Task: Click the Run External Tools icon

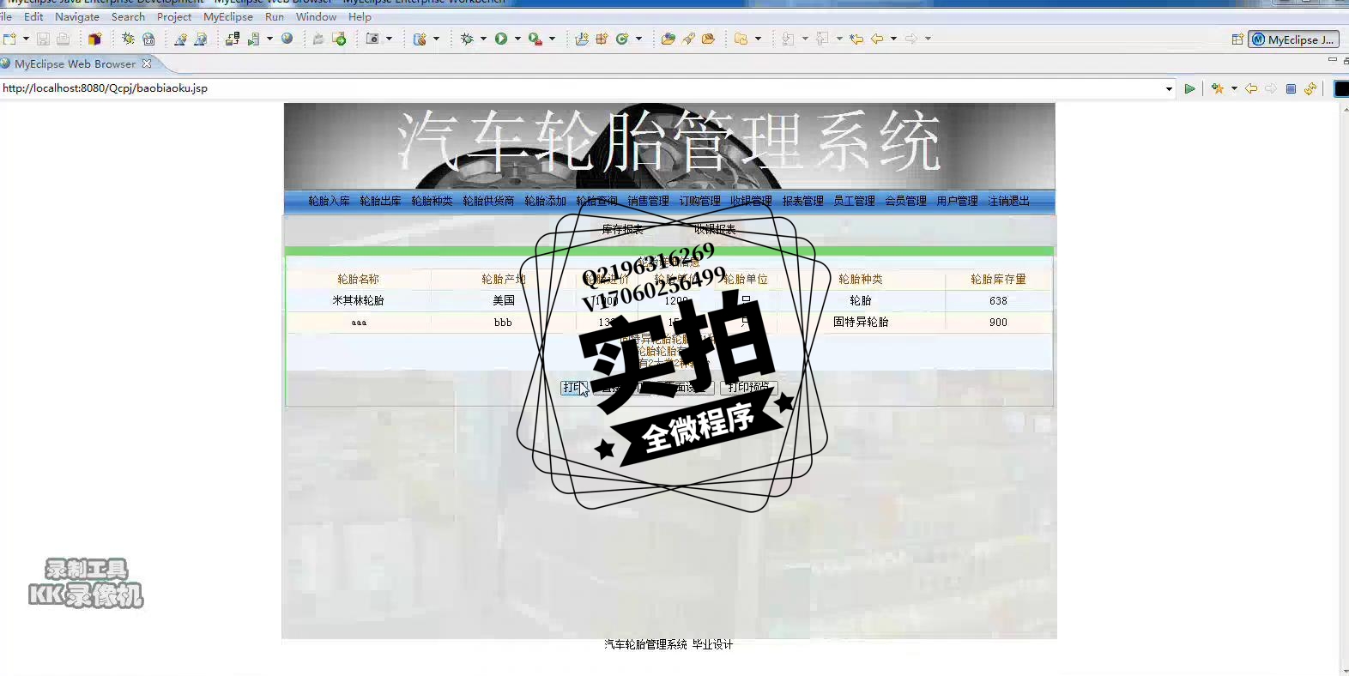Action: [535, 39]
